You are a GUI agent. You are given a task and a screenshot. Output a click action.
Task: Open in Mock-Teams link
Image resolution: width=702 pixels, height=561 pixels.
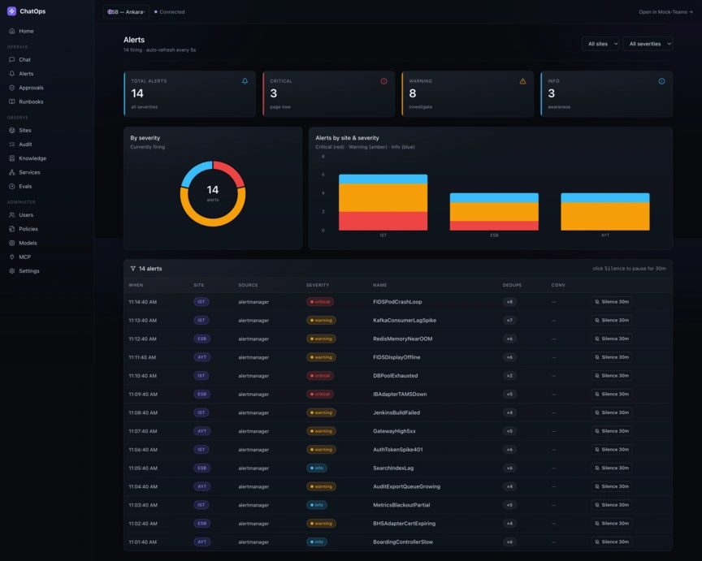665,12
